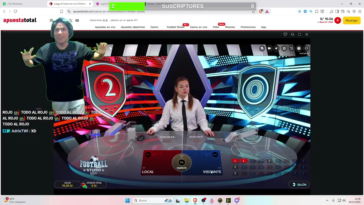Open the weather widget showing 20°C
This screenshot has height=205, width=364.
pos(15,200)
